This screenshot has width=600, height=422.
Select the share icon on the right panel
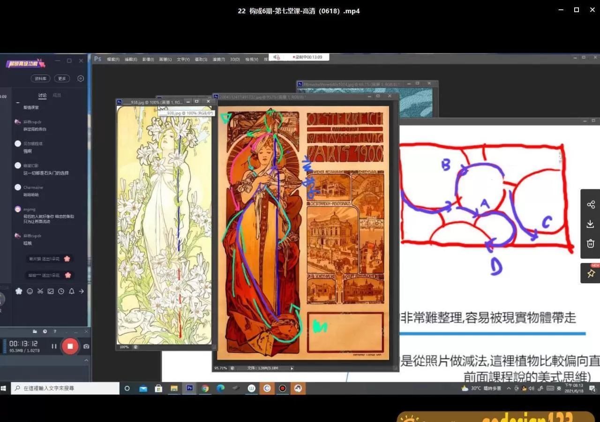590,204
